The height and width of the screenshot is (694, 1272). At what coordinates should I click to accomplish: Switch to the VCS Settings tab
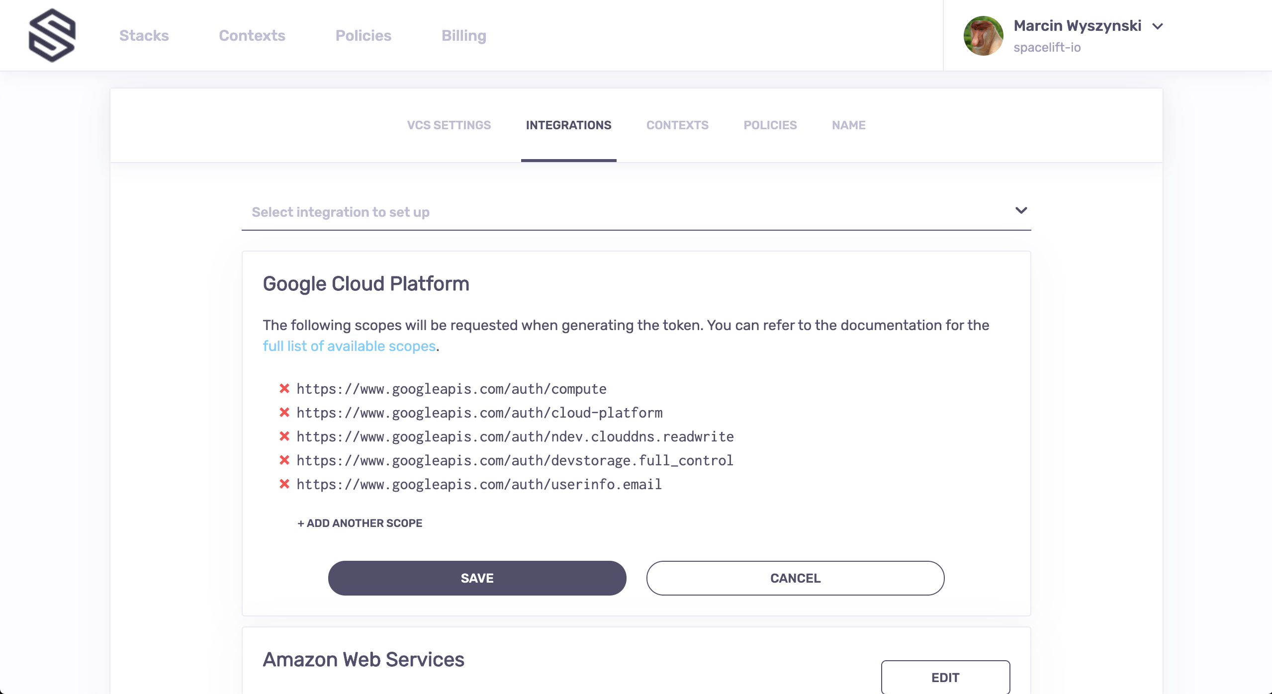[x=449, y=125]
